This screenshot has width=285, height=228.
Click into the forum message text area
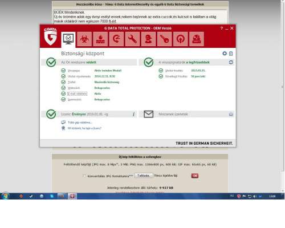tap(140, 17)
